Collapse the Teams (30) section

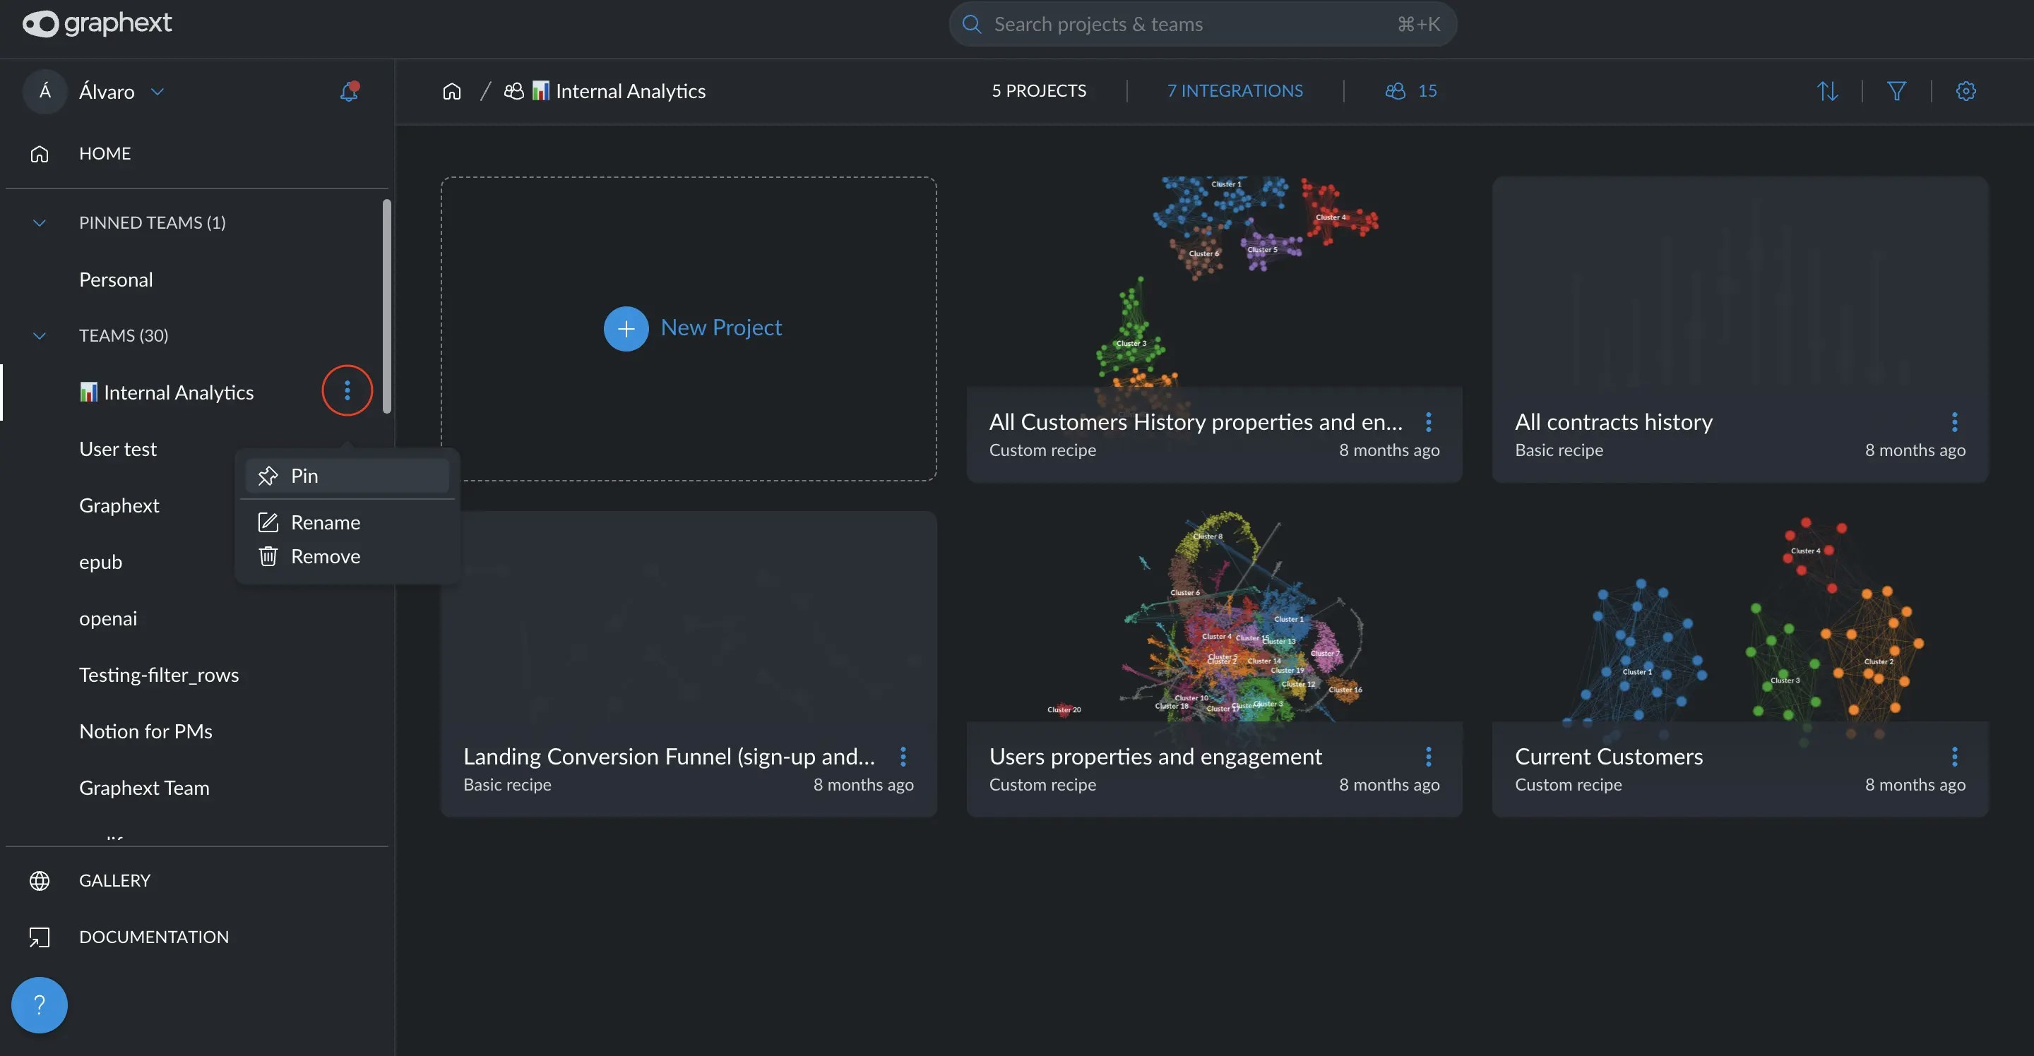click(40, 336)
